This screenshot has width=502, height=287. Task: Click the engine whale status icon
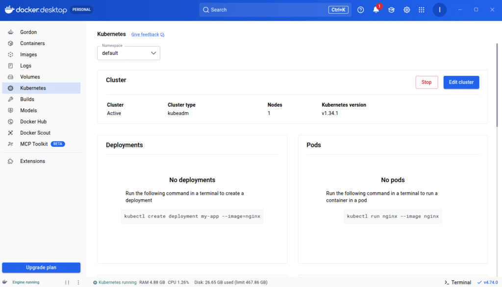pos(5,282)
